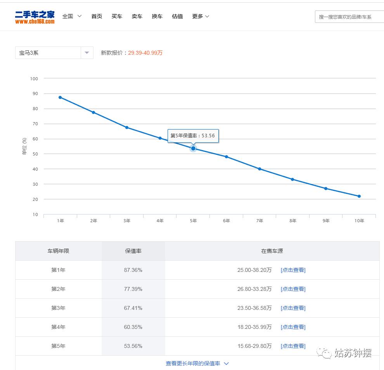
Task: Click 点击查看 link for 第1年 listings
Action: [x=292, y=270]
